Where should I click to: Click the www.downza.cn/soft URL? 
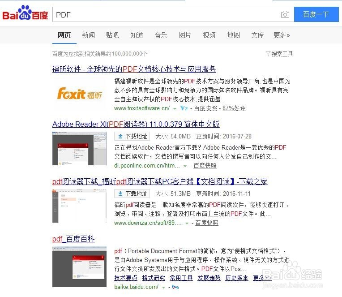(148, 223)
